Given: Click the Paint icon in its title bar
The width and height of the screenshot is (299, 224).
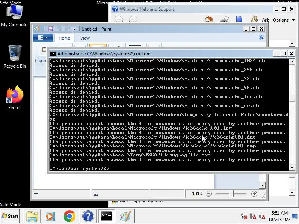Looking at the screenshot, I should (x=37, y=29).
